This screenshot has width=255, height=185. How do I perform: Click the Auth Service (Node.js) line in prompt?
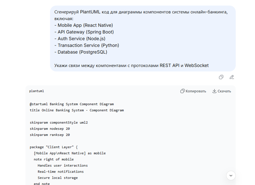click(x=81, y=39)
